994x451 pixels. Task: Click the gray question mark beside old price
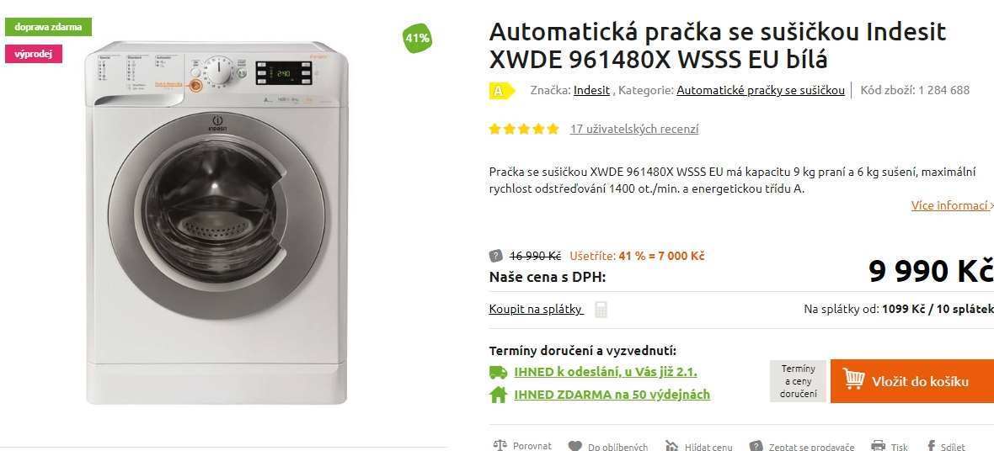click(x=495, y=256)
